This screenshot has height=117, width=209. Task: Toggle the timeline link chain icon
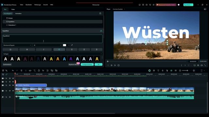[7, 74]
